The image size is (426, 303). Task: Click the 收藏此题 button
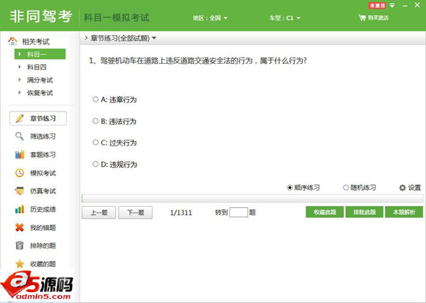(x=324, y=212)
